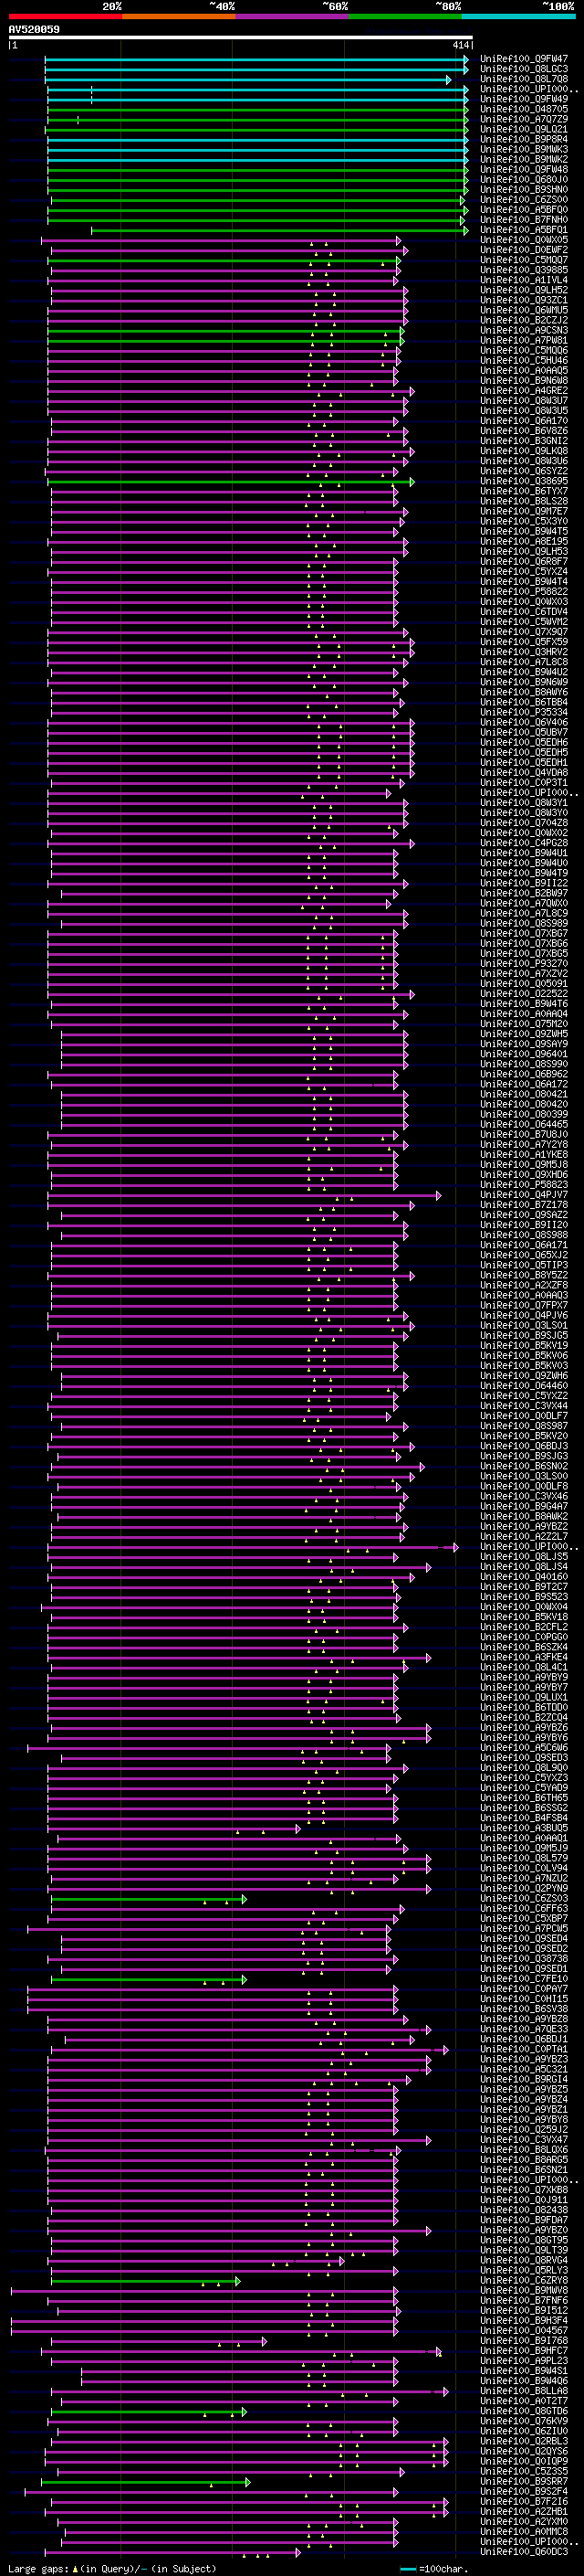
Task: Open hit UniRef100_B9SRR7
Action: click(524, 2481)
